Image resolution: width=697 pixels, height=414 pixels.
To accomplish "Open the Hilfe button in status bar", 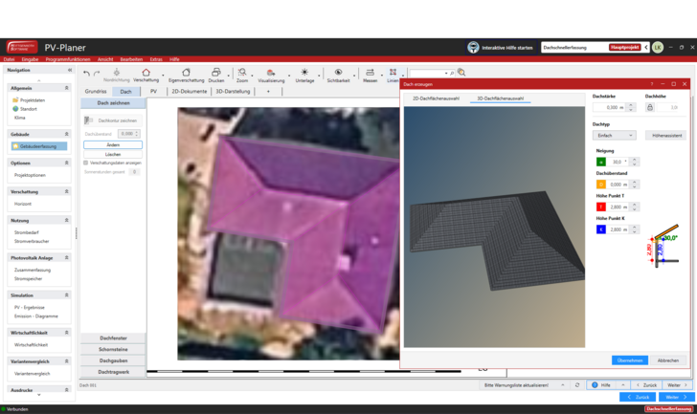I will (x=600, y=385).
